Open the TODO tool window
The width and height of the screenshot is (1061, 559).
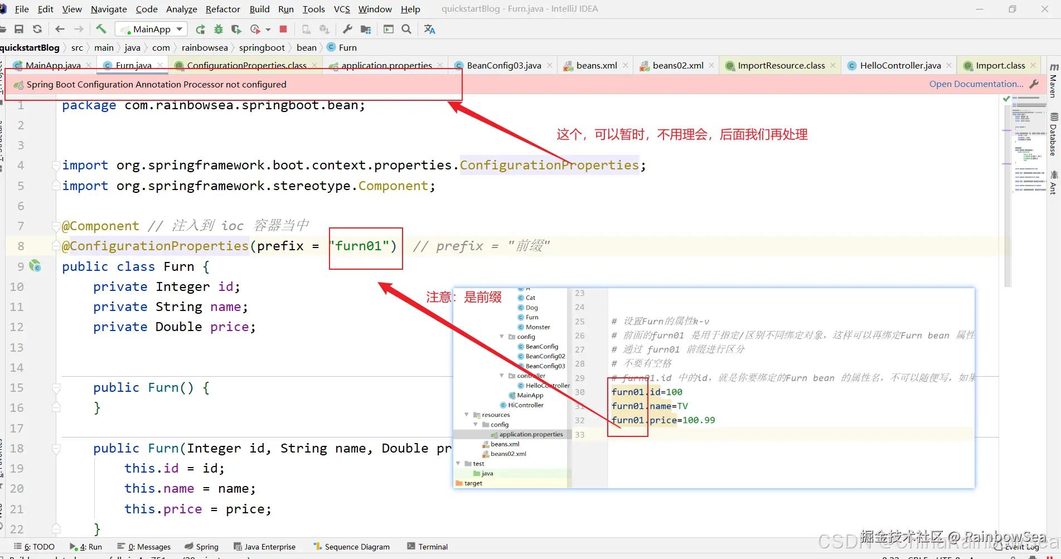(x=35, y=547)
